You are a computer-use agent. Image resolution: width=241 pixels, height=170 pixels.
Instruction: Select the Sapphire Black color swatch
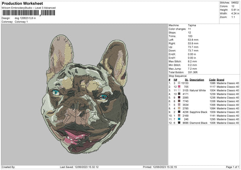pos(179,112)
